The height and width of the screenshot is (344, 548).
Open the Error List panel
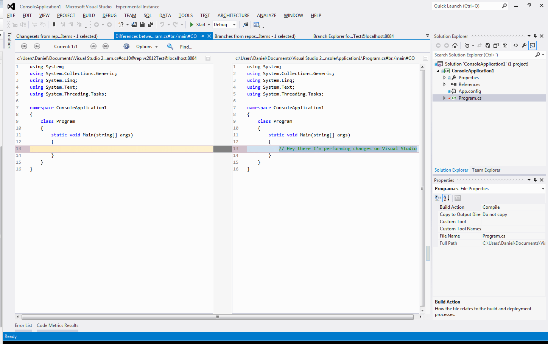pos(23,325)
